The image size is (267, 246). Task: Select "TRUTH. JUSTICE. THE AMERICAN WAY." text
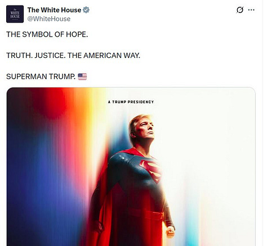pos(73,56)
